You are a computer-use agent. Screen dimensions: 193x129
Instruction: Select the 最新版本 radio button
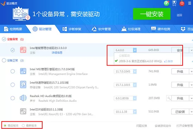point(23,125)
